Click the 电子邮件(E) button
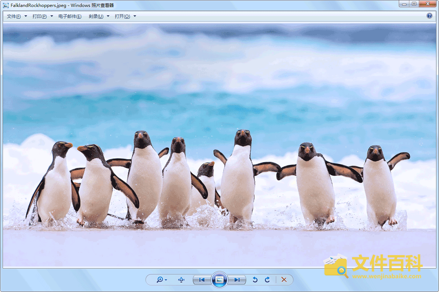 [70, 16]
